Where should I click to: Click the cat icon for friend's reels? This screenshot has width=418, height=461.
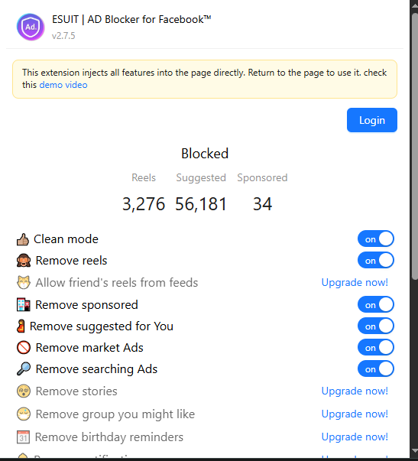[24, 283]
